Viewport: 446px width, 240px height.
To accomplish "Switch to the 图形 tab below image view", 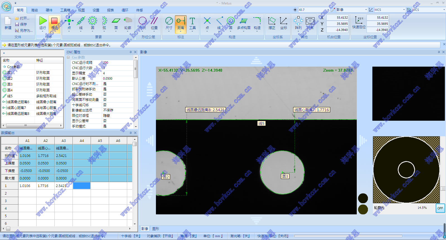I will [x=156, y=229].
